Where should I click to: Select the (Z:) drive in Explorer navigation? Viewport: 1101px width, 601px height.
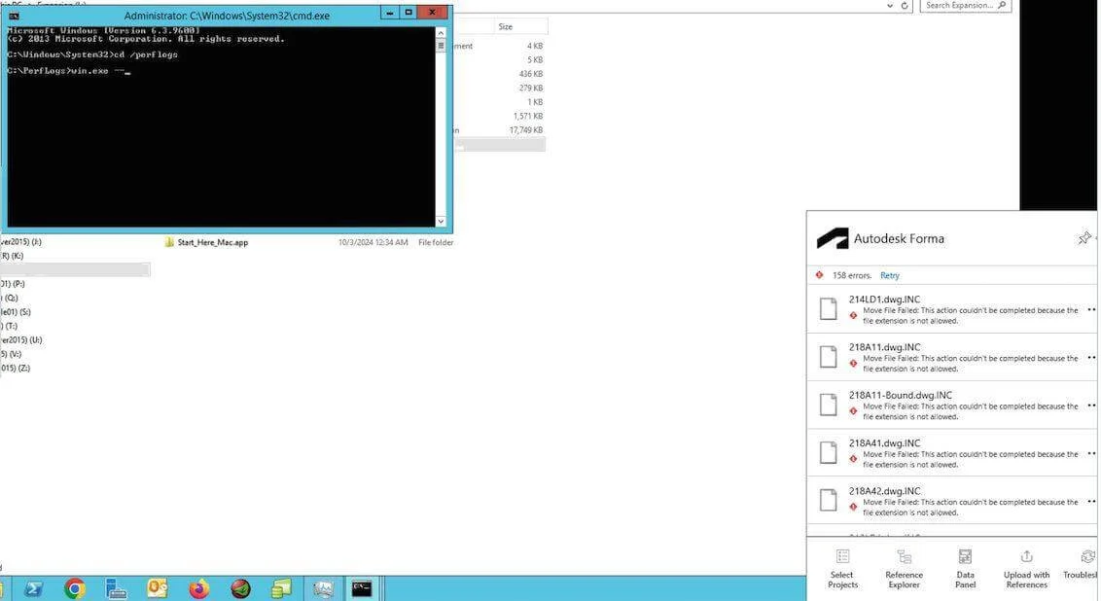16,368
